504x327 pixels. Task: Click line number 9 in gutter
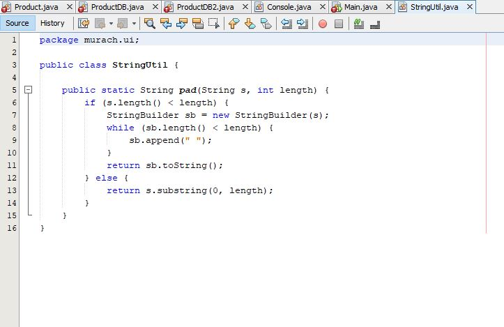click(x=14, y=140)
